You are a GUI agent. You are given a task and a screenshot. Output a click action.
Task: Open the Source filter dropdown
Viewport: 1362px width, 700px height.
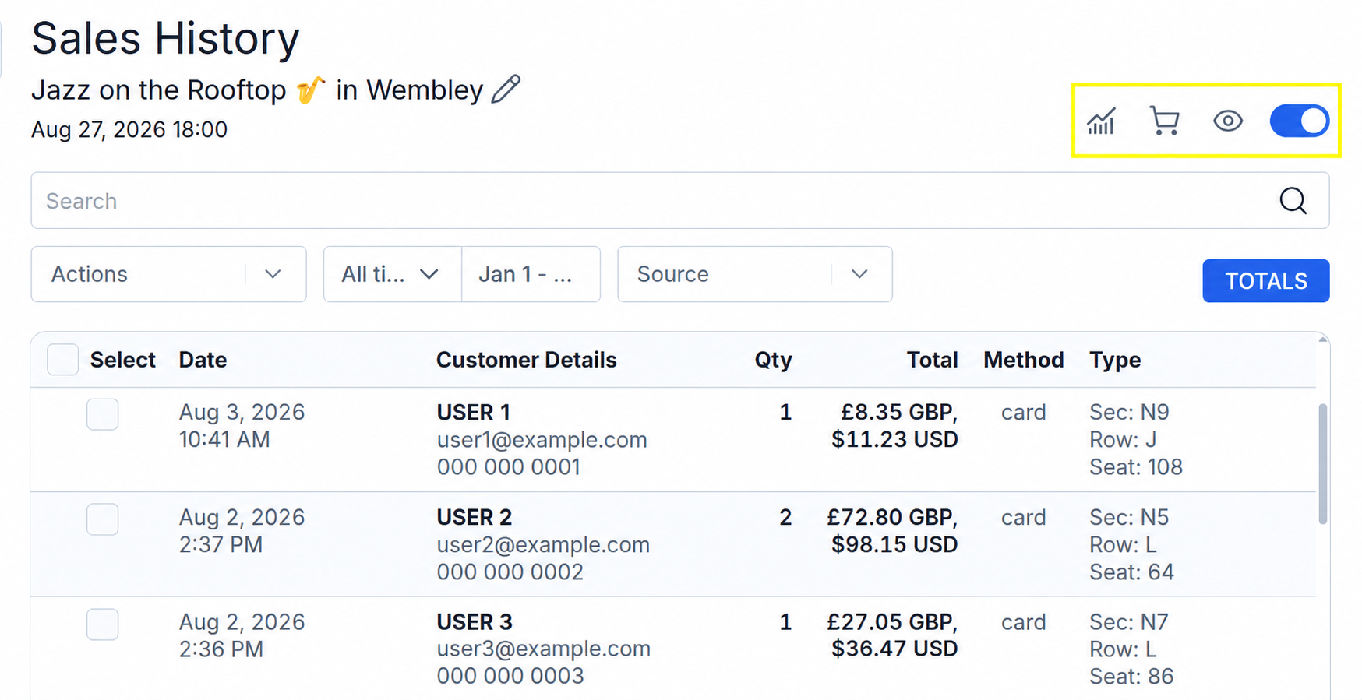(x=754, y=274)
